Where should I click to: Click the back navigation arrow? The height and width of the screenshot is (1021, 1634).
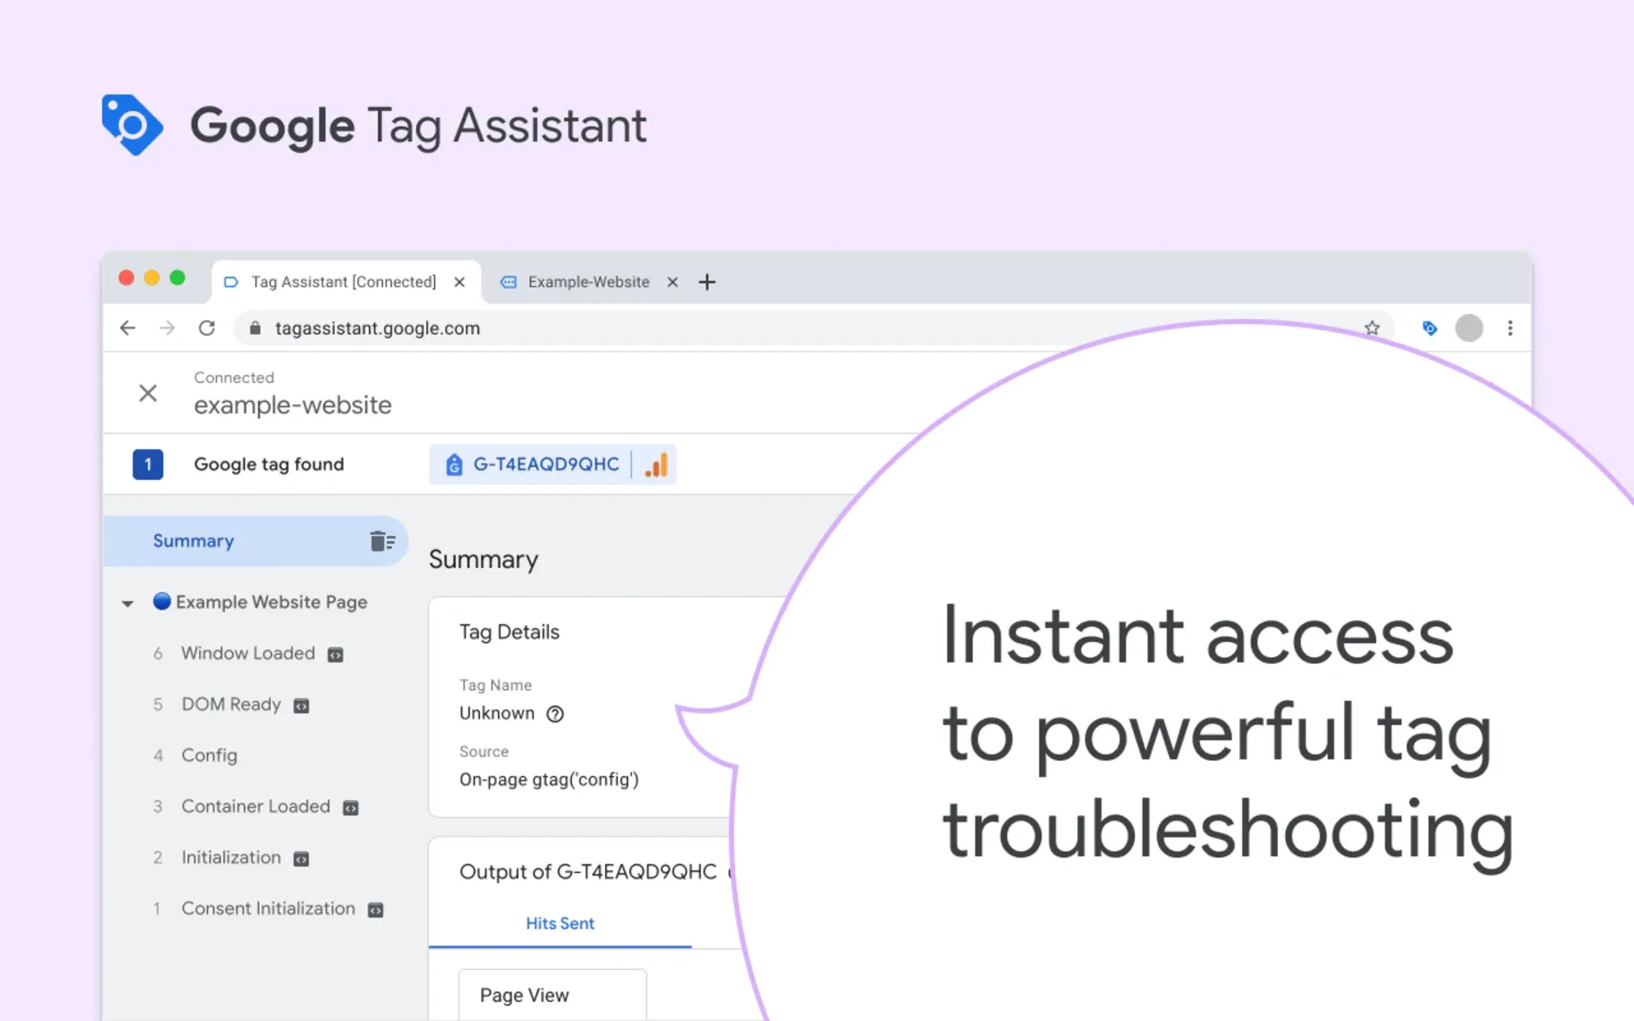(127, 328)
